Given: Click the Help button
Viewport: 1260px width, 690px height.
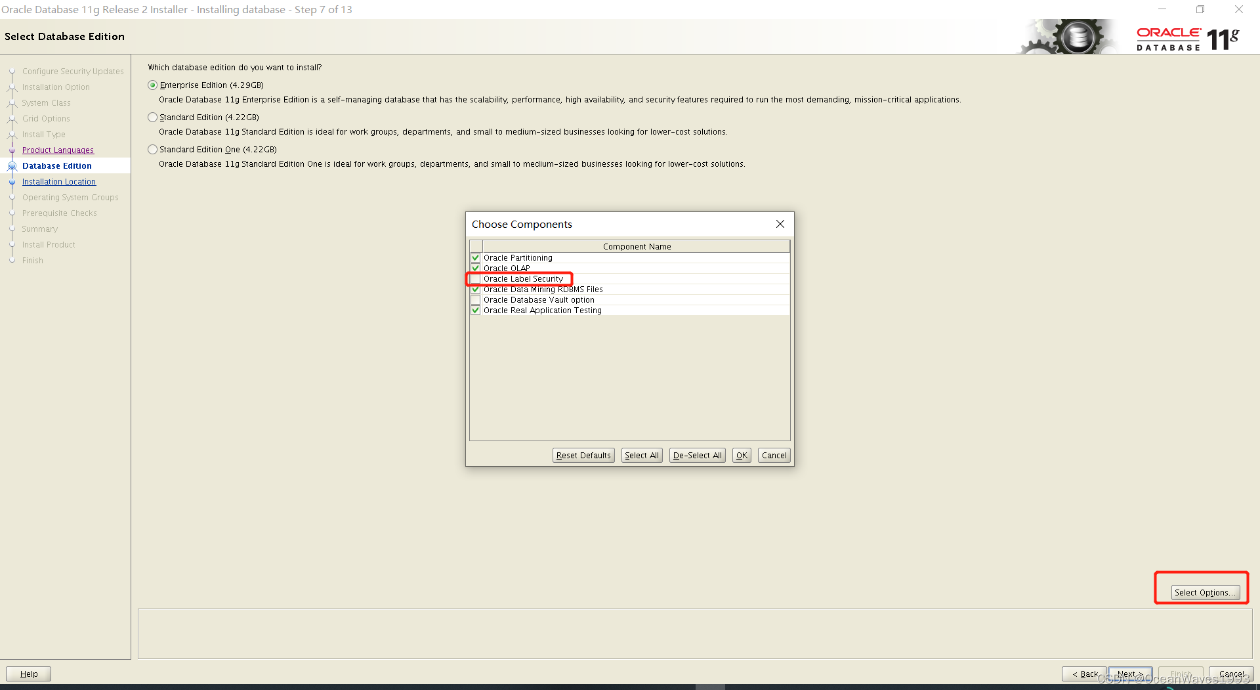Looking at the screenshot, I should click(x=29, y=674).
